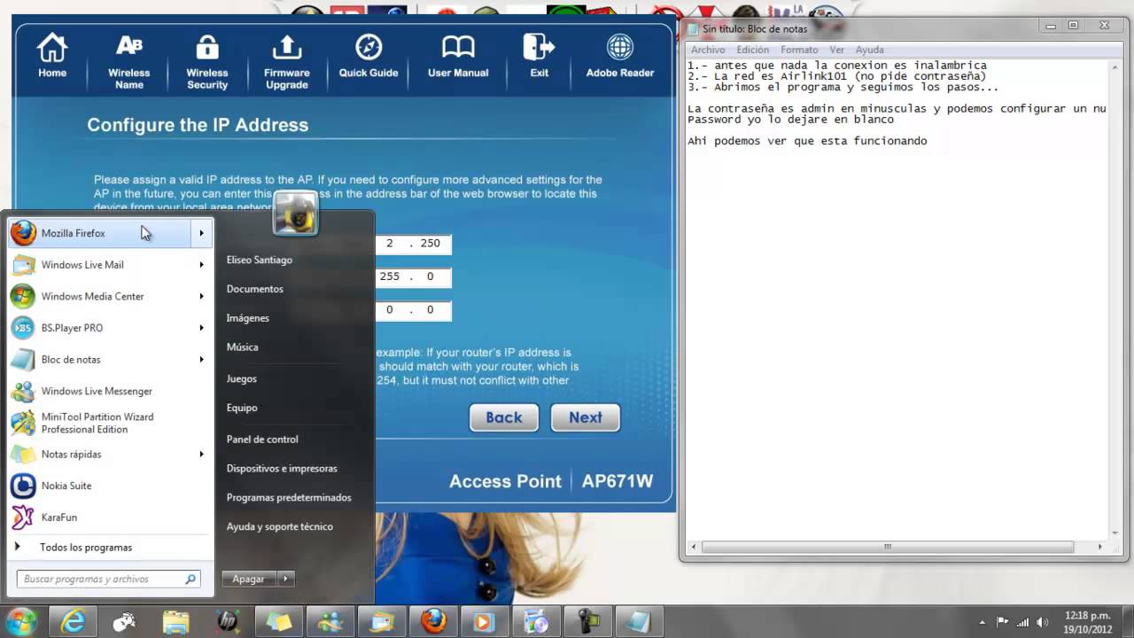Image resolution: width=1134 pixels, height=638 pixels.
Task: Open the volume control in system tray
Action: pos(1045,621)
